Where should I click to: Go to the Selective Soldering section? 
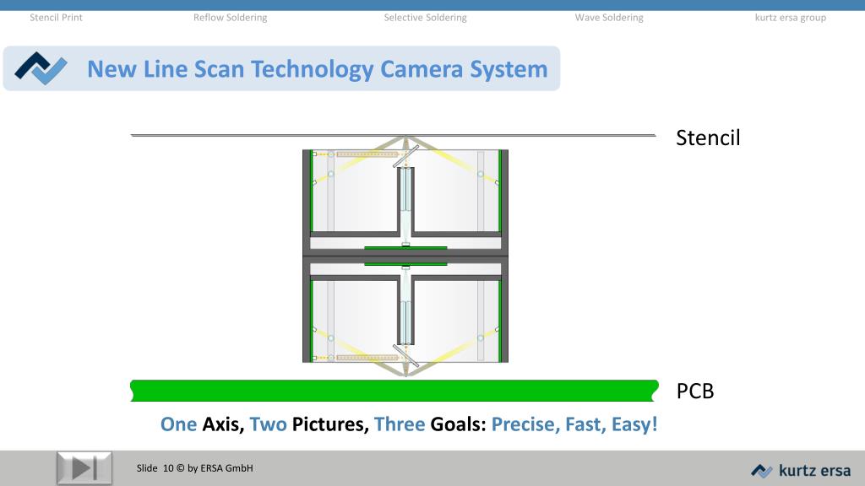pyautogui.click(x=426, y=18)
